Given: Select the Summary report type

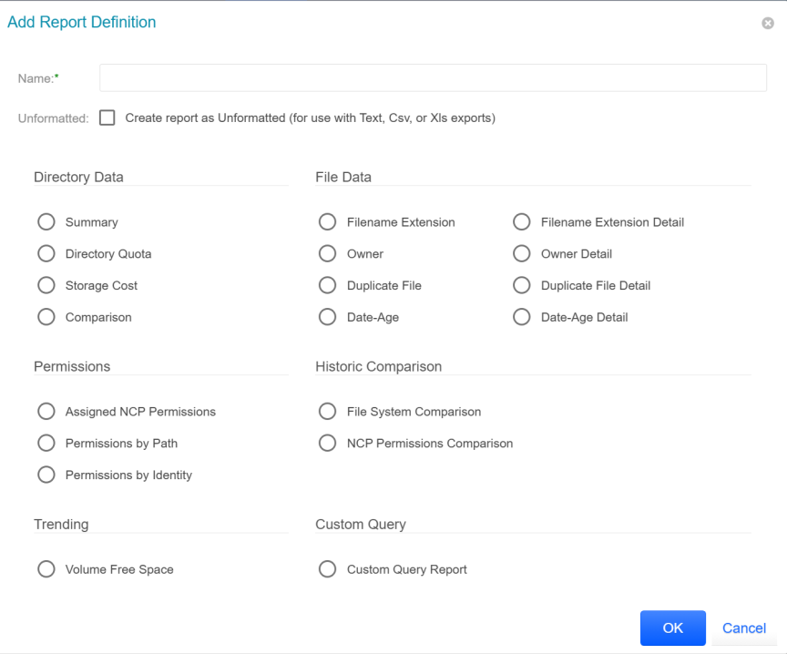Looking at the screenshot, I should [46, 221].
